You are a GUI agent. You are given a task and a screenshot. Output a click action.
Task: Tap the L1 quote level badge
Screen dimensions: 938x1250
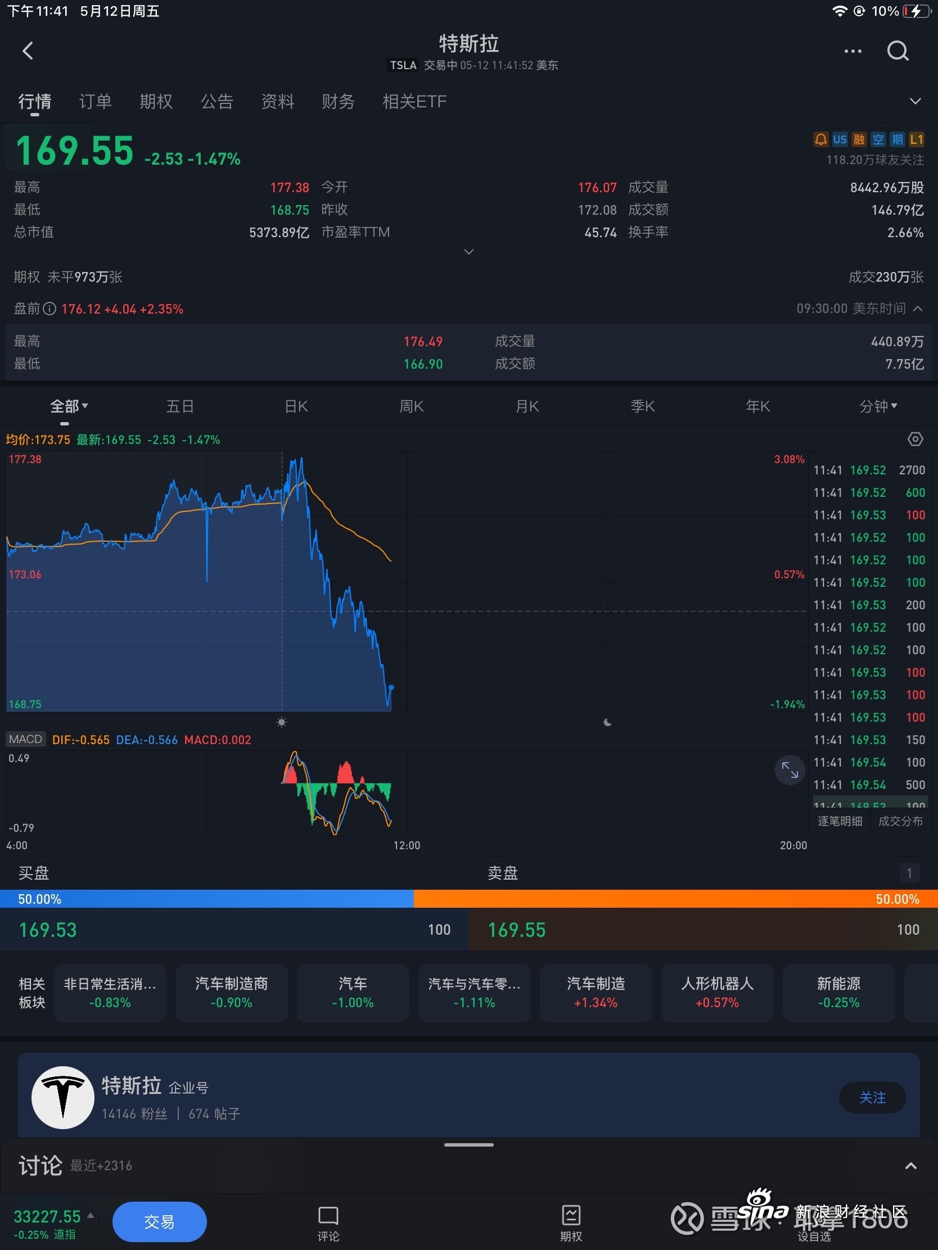[x=917, y=139]
